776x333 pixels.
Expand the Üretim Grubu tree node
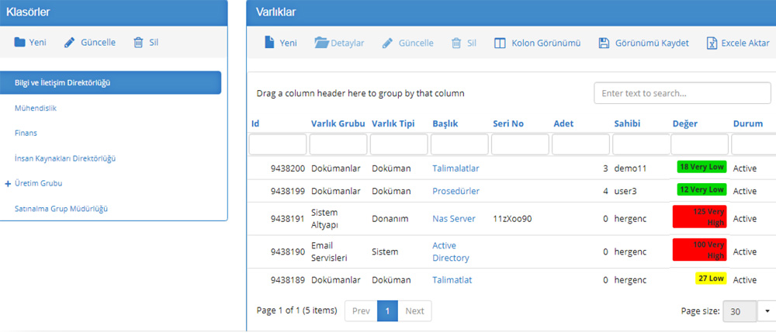pyautogui.click(x=7, y=183)
